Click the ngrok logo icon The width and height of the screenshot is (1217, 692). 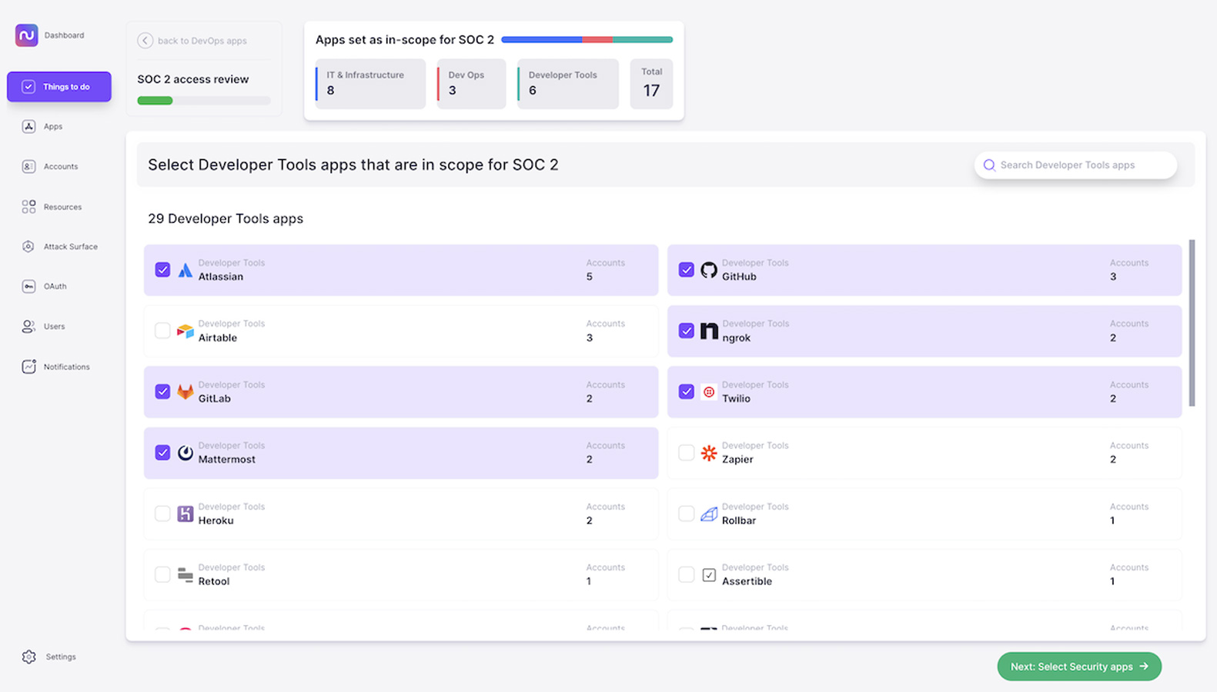pyautogui.click(x=709, y=331)
